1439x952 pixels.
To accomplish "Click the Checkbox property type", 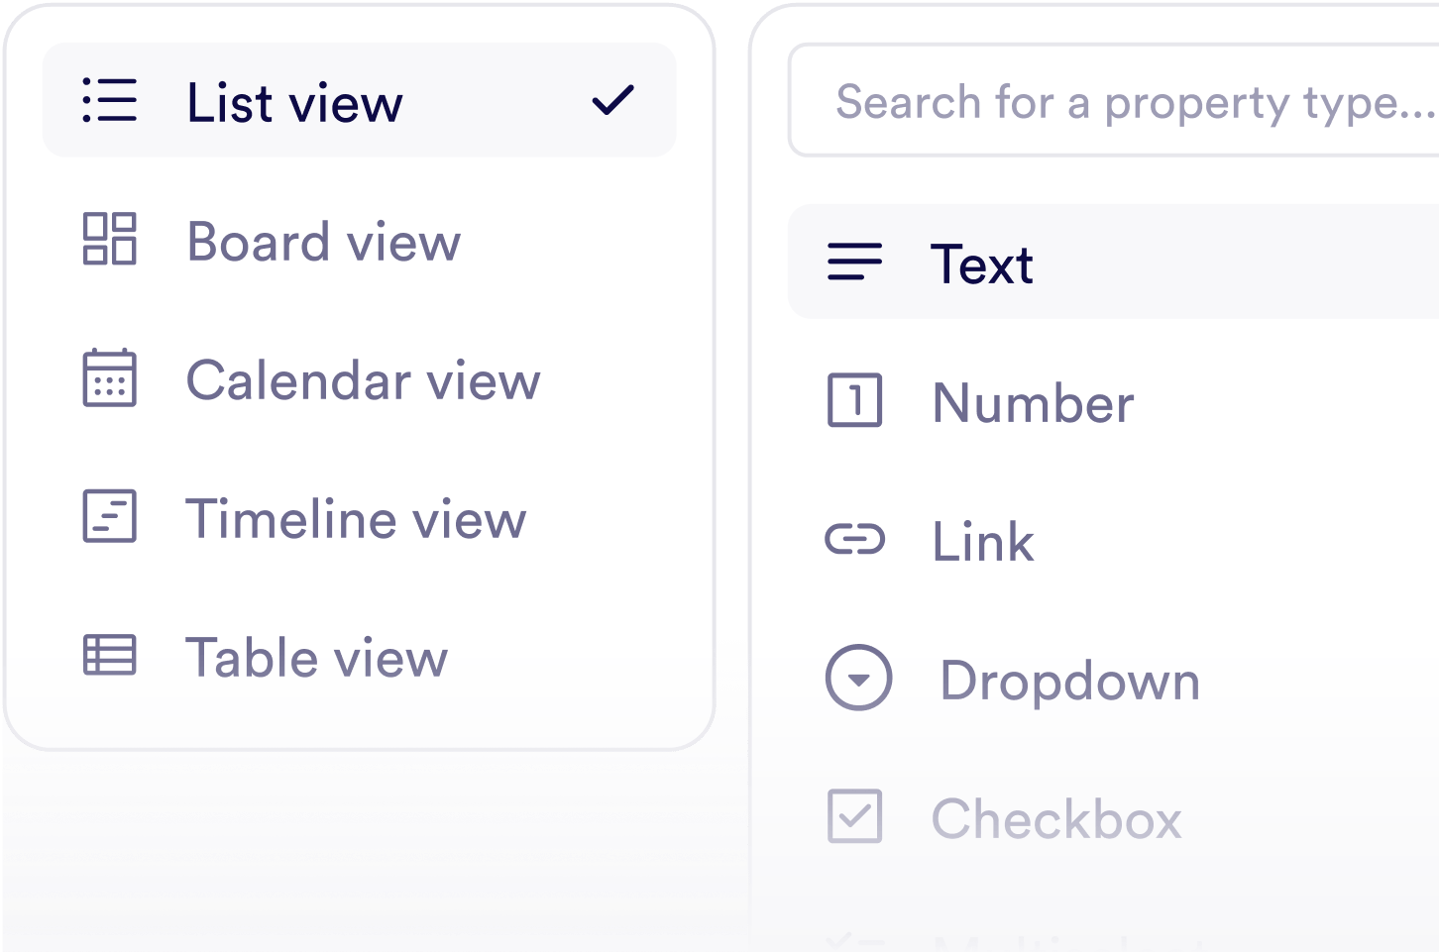I will (x=1054, y=817).
